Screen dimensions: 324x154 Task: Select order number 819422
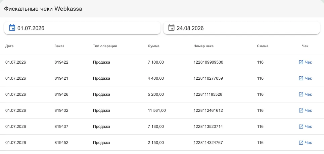click(61, 62)
